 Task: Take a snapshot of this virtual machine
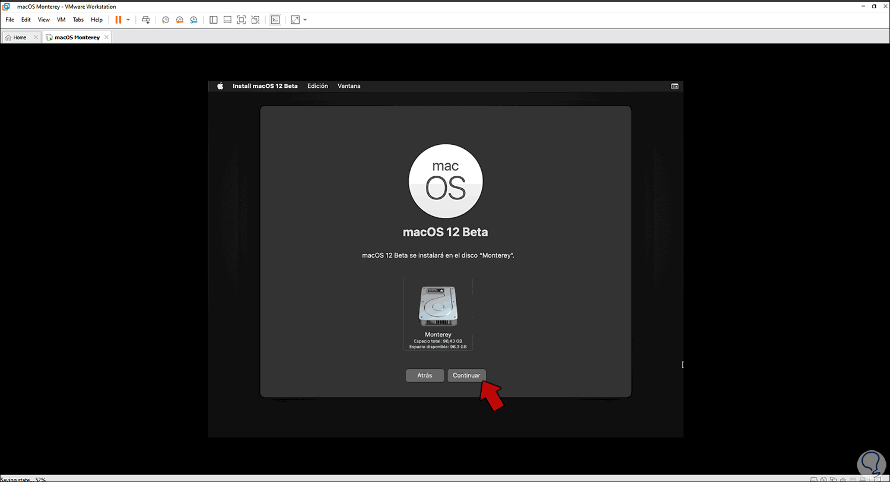coord(166,20)
